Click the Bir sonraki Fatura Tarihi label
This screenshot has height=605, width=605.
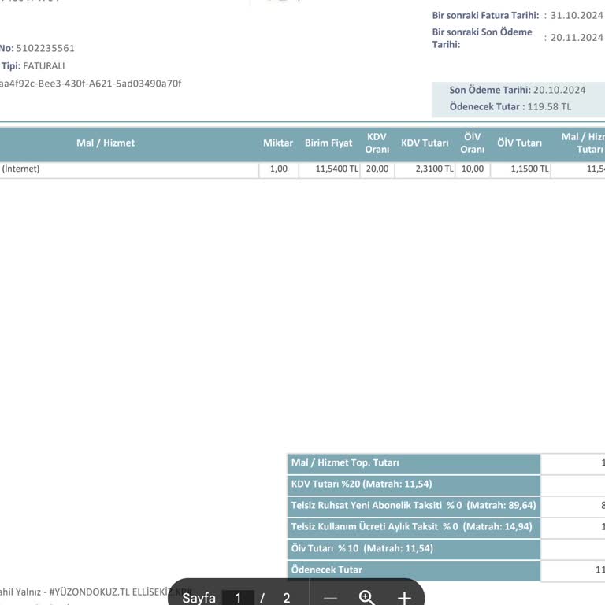click(x=485, y=16)
